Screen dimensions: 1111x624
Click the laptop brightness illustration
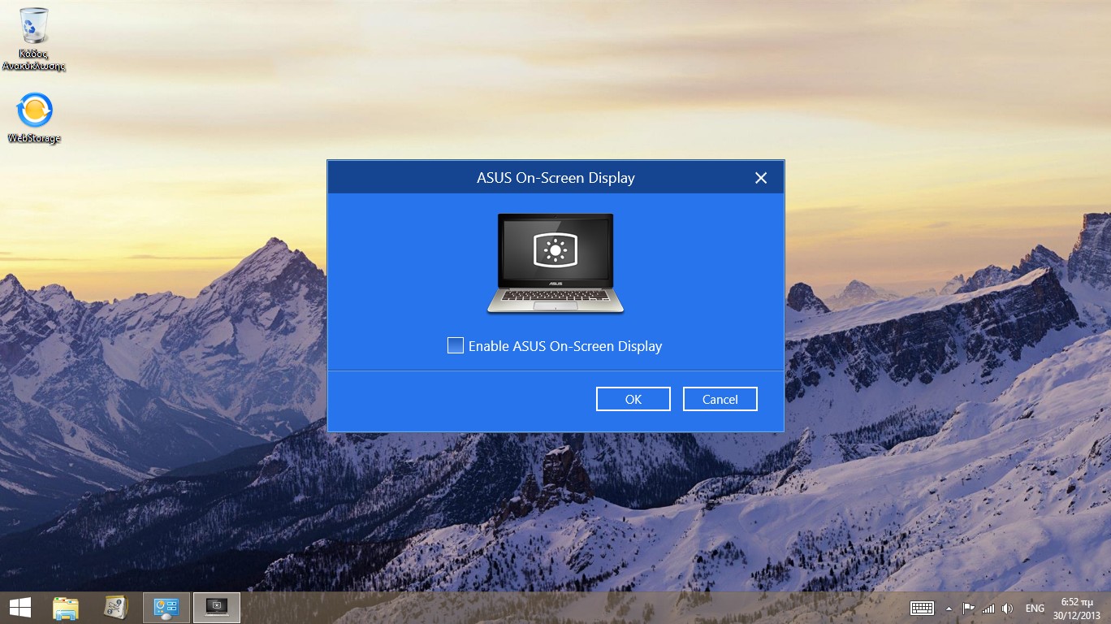pos(555,263)
